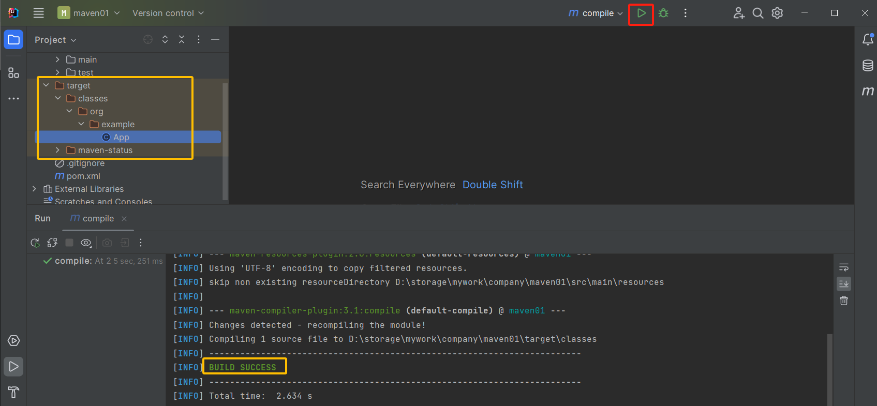
Task: Expand the maven-status folder
Action: point(57,150)
